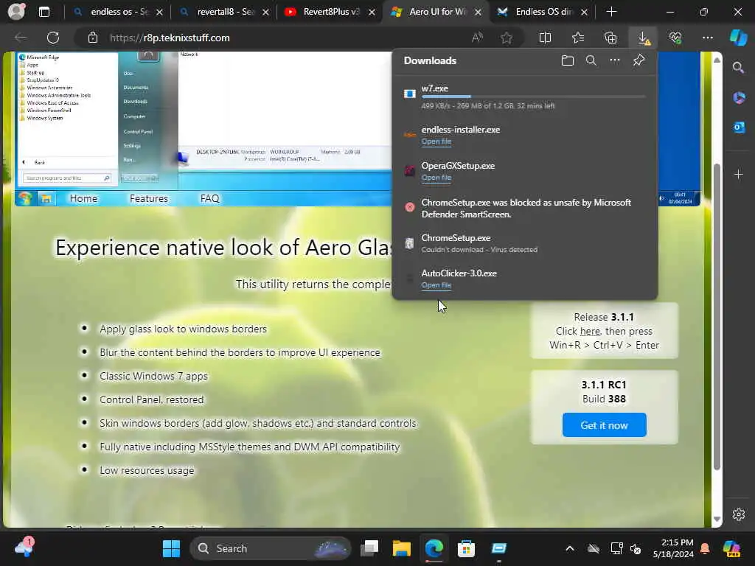Viewport: 755px width, 566px height.
Task: Click the sidebar search icon
Action: [739, 68]
